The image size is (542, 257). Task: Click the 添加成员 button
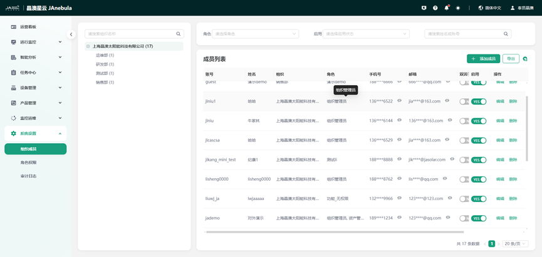click(x=483, y=59)
